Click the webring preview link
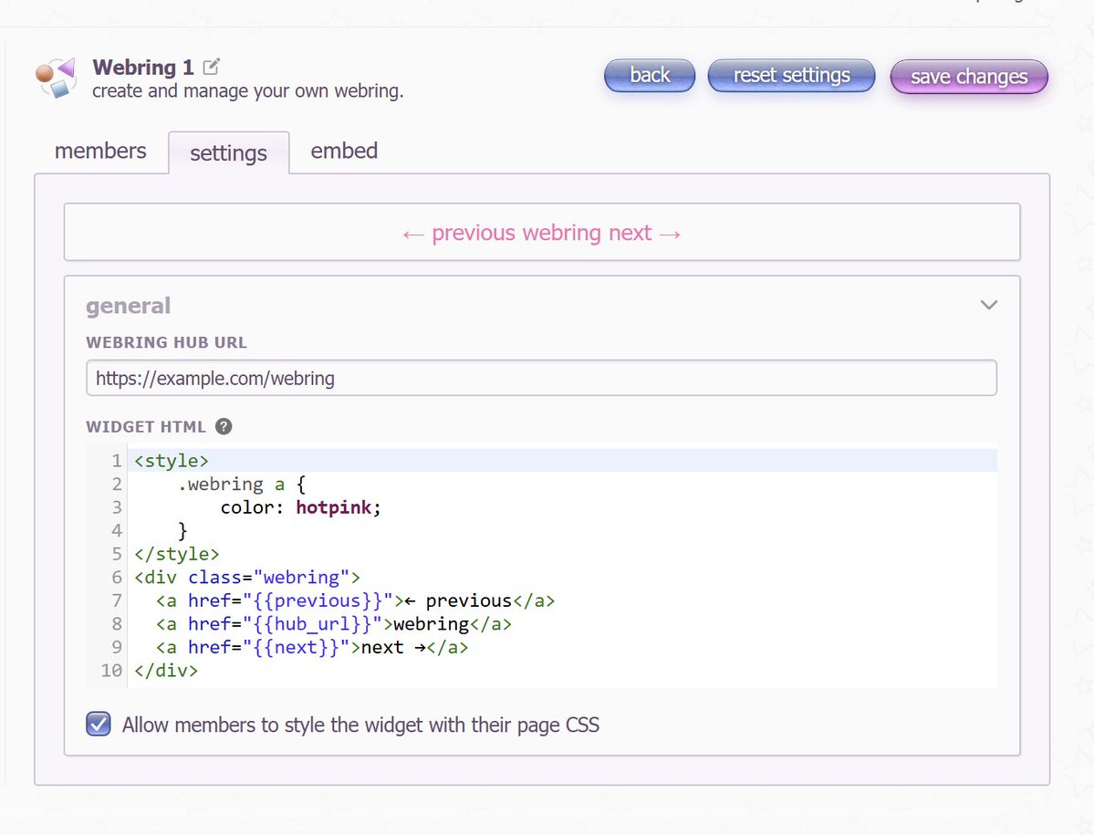The height and width of the screenshot is (835, 1094). [x=562, y=233]
